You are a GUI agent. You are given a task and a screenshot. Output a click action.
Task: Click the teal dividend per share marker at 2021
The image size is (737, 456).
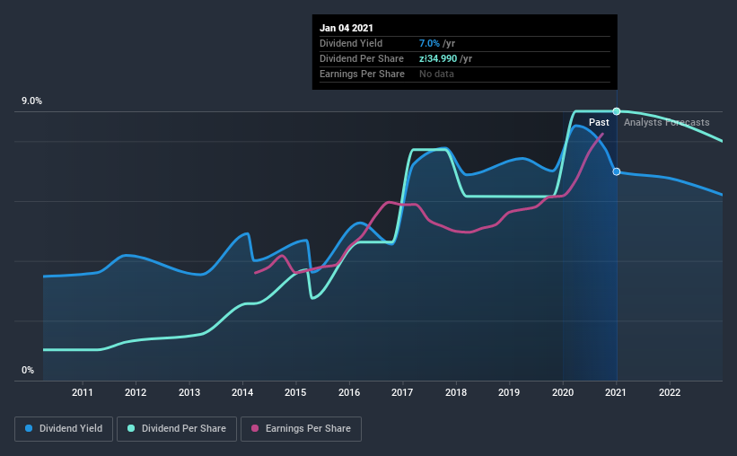tap(617, 111)
